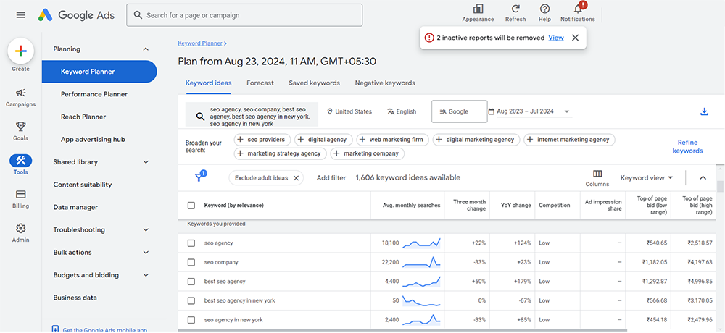The width and height of the screenshot is (725, 333).
Task: Click the View link in notification
Action: point(556,38)
